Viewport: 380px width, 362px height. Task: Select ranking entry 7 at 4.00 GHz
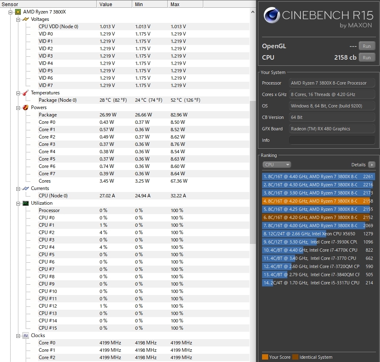pyautogui.click(x=318, y=226)
